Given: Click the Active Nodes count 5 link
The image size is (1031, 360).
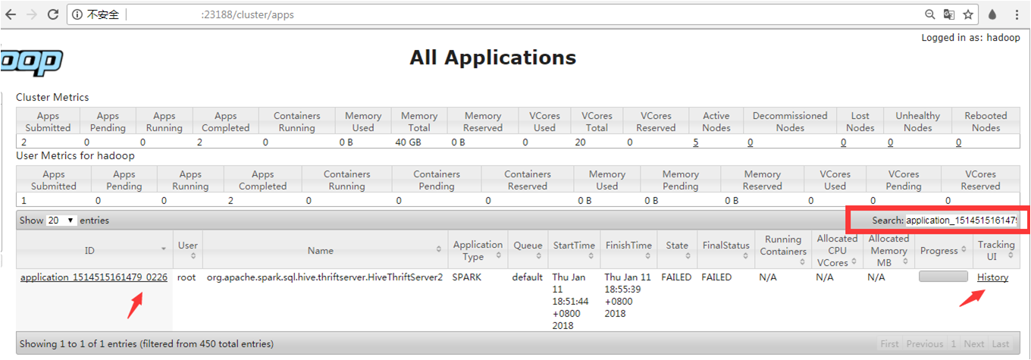Looking at the screenshot, I should click(x=695, y=142).
